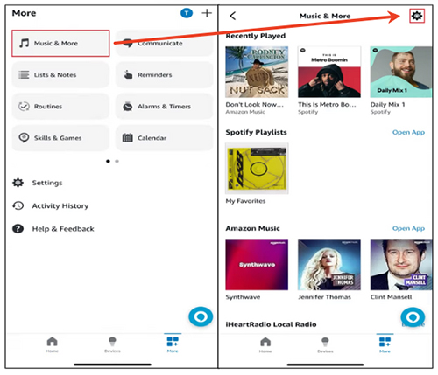Open the Communicate tile

tap(165, 43)
